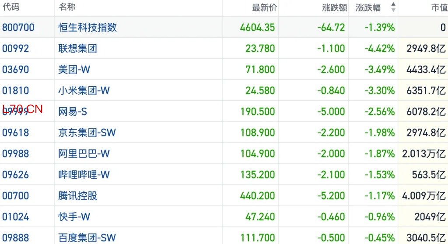
Task: Click market cap 4433.4亿
Action: 426,70
